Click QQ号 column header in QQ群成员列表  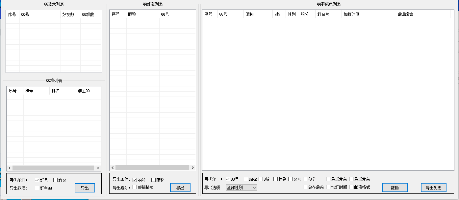tap(230, 14)
